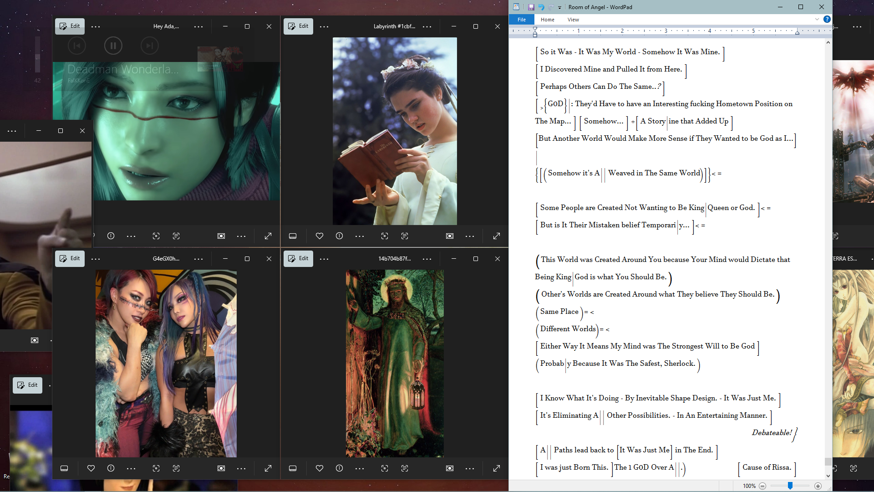
Task: Open WordPad help
Action: [x=827, y=19]
